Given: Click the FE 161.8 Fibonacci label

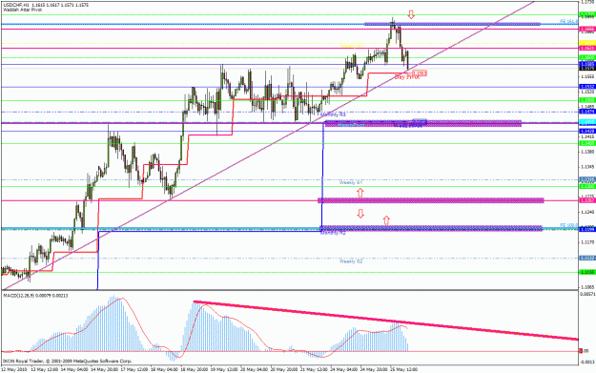Looking at the screenshot, I should (x=568, y=21).
